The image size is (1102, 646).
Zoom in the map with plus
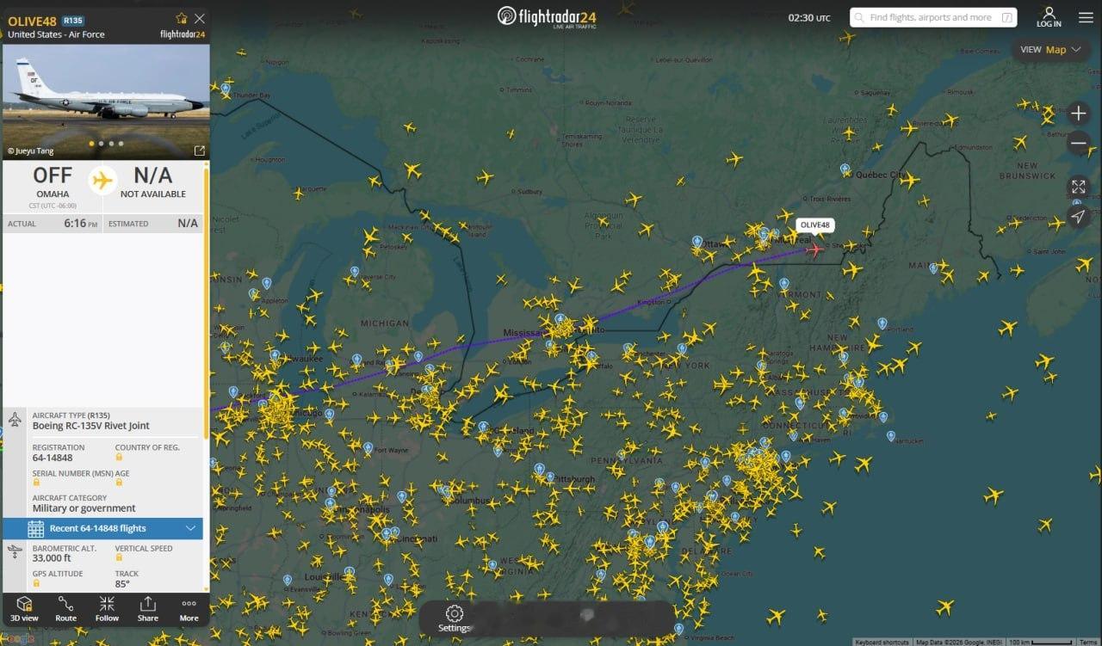tap(1079, 114)
